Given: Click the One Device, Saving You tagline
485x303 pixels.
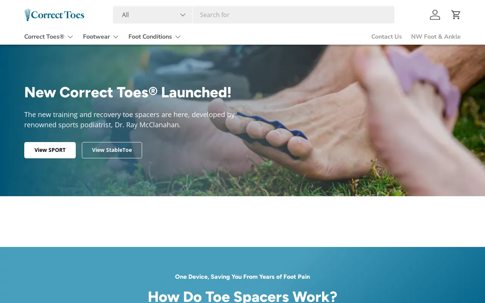Looking at the screenshot, I should point(242,277).
